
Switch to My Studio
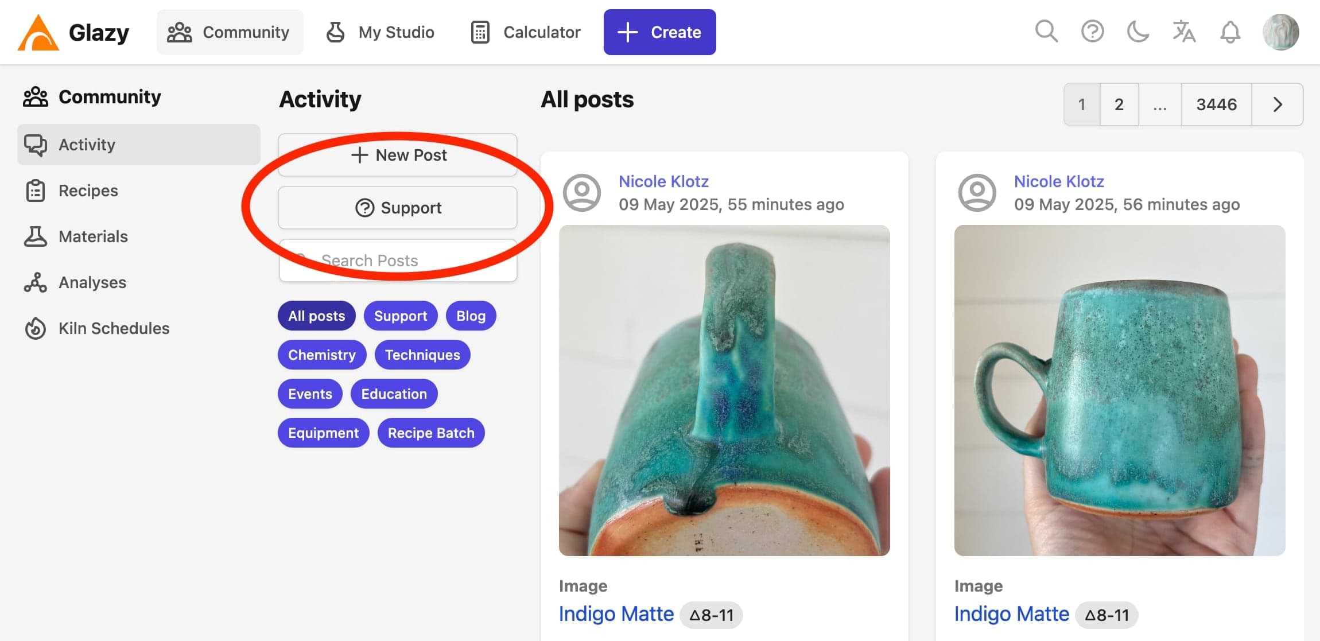click(x=380, y=32)
